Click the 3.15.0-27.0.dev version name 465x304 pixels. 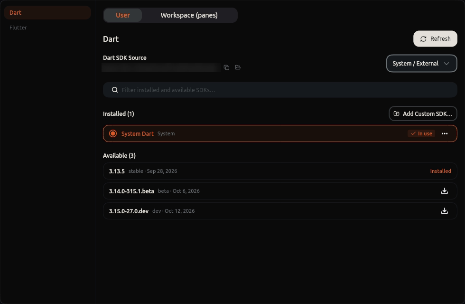click(x=129, y=211)
